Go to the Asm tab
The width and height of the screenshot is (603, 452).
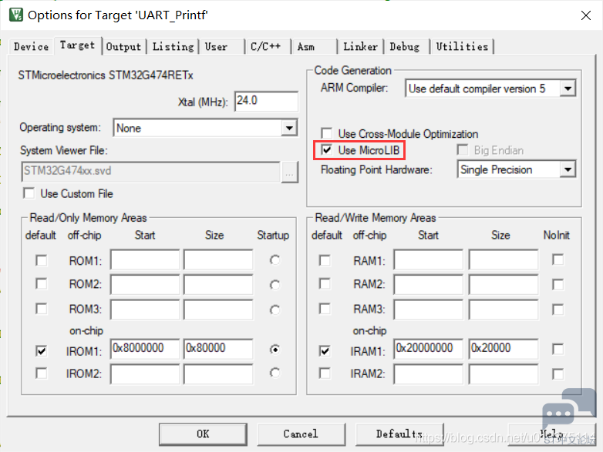pos(313,47)
